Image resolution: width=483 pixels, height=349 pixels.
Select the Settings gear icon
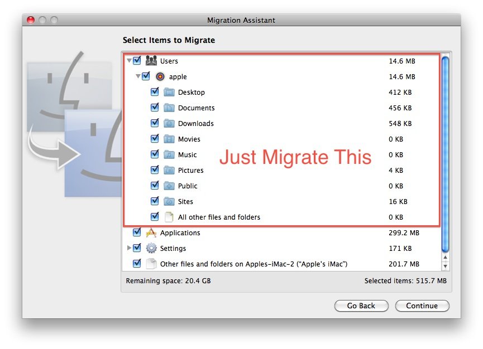pos(151,248)
